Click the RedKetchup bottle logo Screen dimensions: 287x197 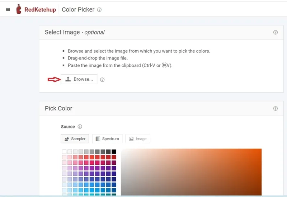pos(19,9)
